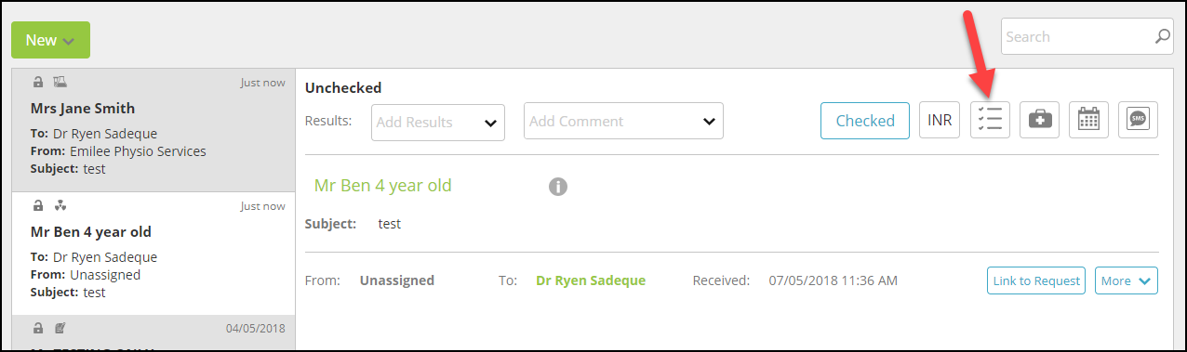Click into the Search field
Screen dimensions: 1187x352
tap(1077, 37)
